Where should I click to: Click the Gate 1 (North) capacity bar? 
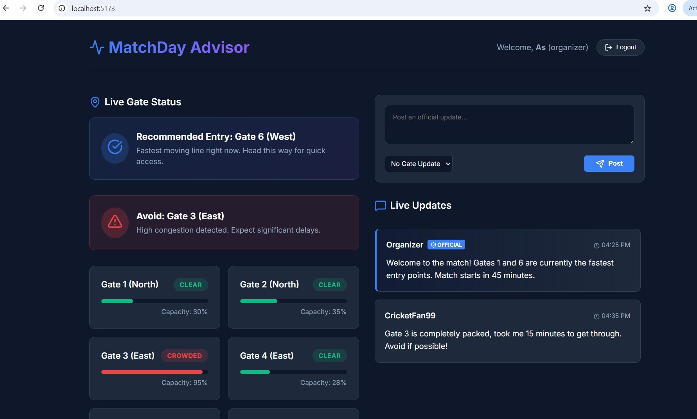point(154,301)
